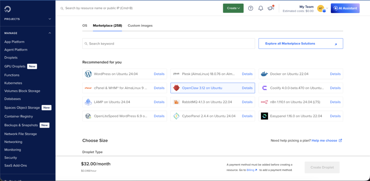Open Backups & Snapshots in sidebar

point(21,125)
